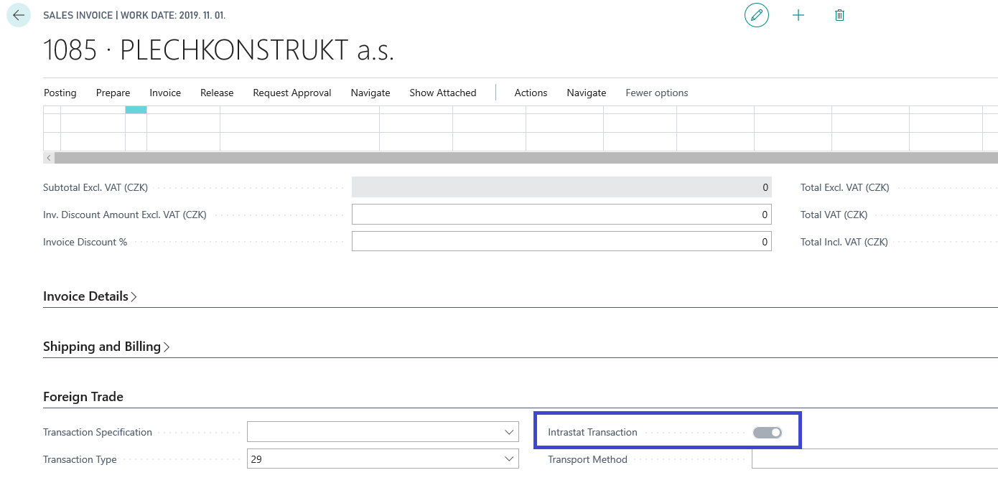
Task: Open Transaction Type dropdown showing 29
Action: pyautogui.click(x=509, y=459)
